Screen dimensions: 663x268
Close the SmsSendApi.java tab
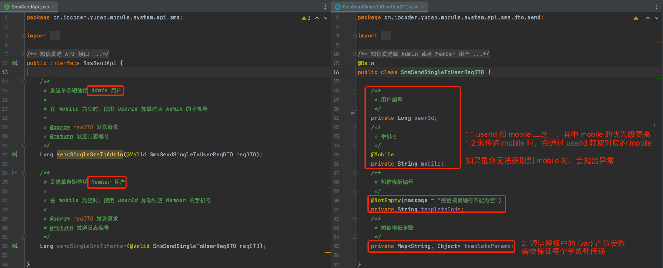(x=53, y=7)
